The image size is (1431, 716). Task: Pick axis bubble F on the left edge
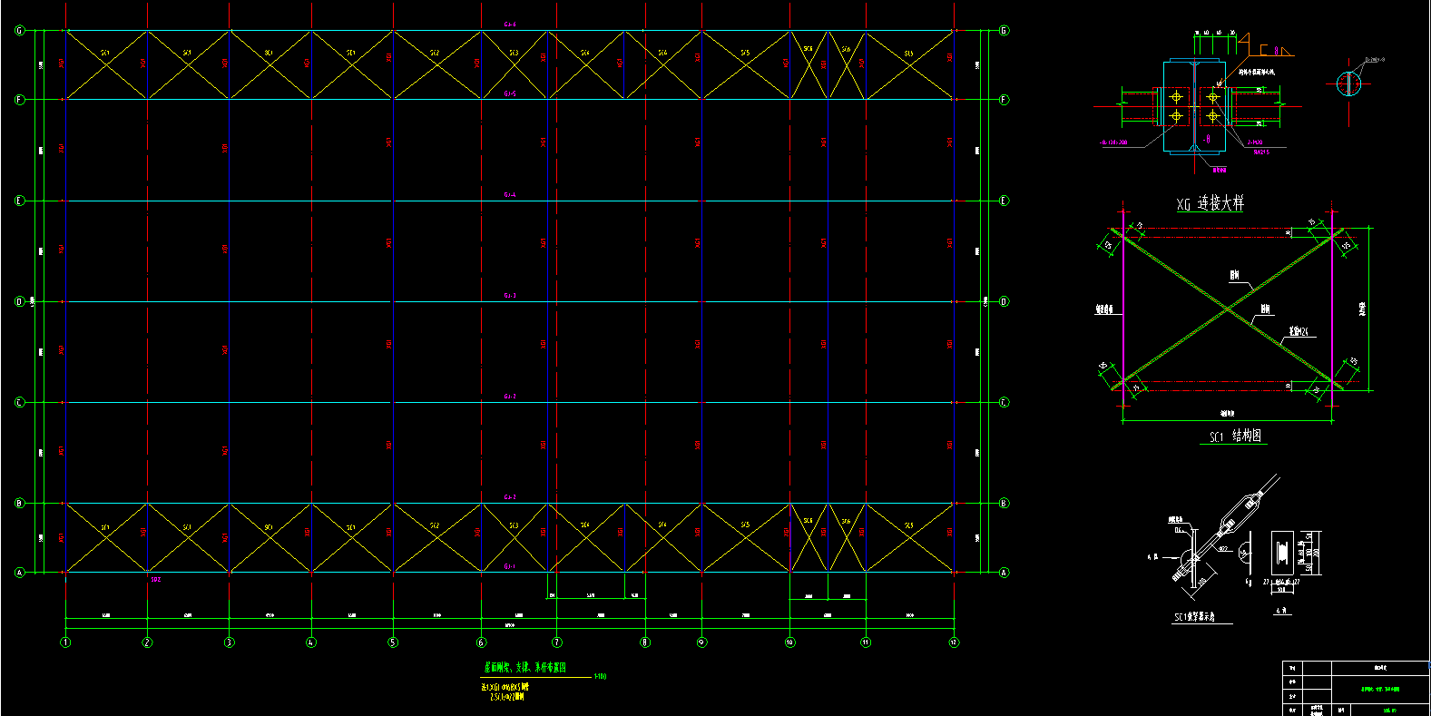coord(19,100)
